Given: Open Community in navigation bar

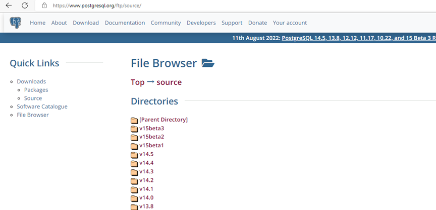Looking at the screenshot, I should [x=166, y=23].
